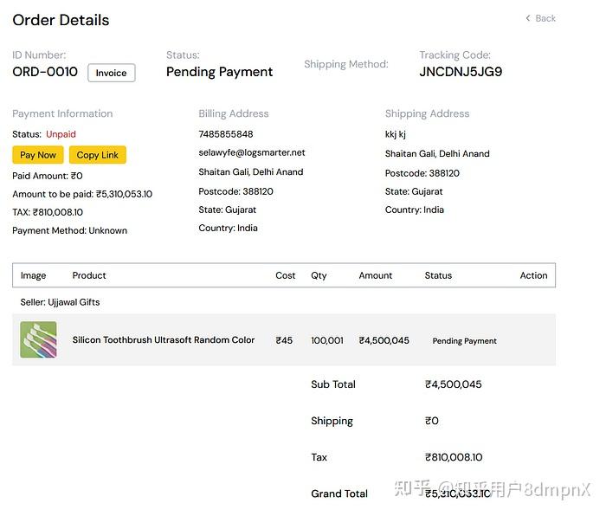This screenshot has height=516, width=606.
Task: Click the Cost column header
Action: 285,275
